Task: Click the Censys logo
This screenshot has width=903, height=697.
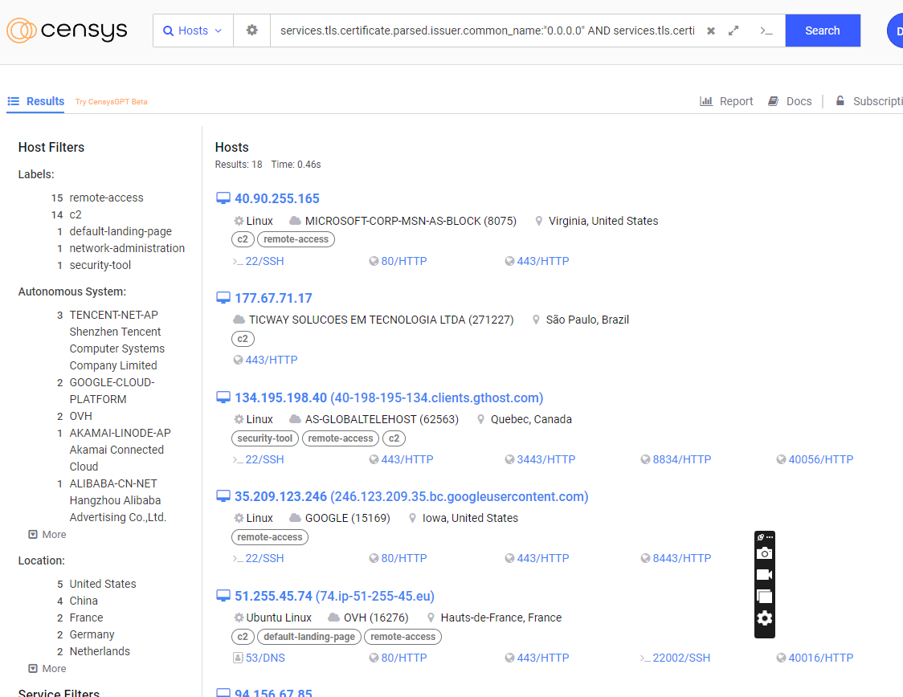Action: pos(67,31)
